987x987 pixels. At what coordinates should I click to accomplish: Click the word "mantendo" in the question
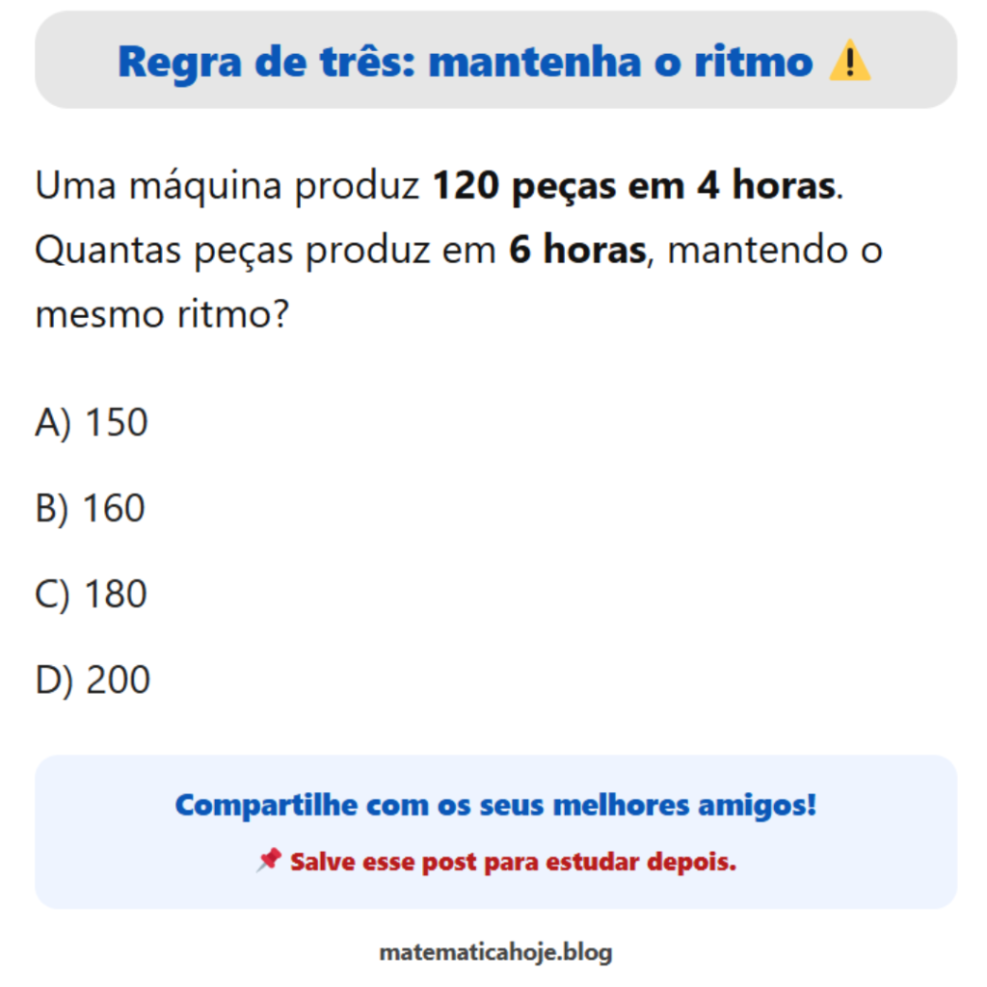pos(746,251)
